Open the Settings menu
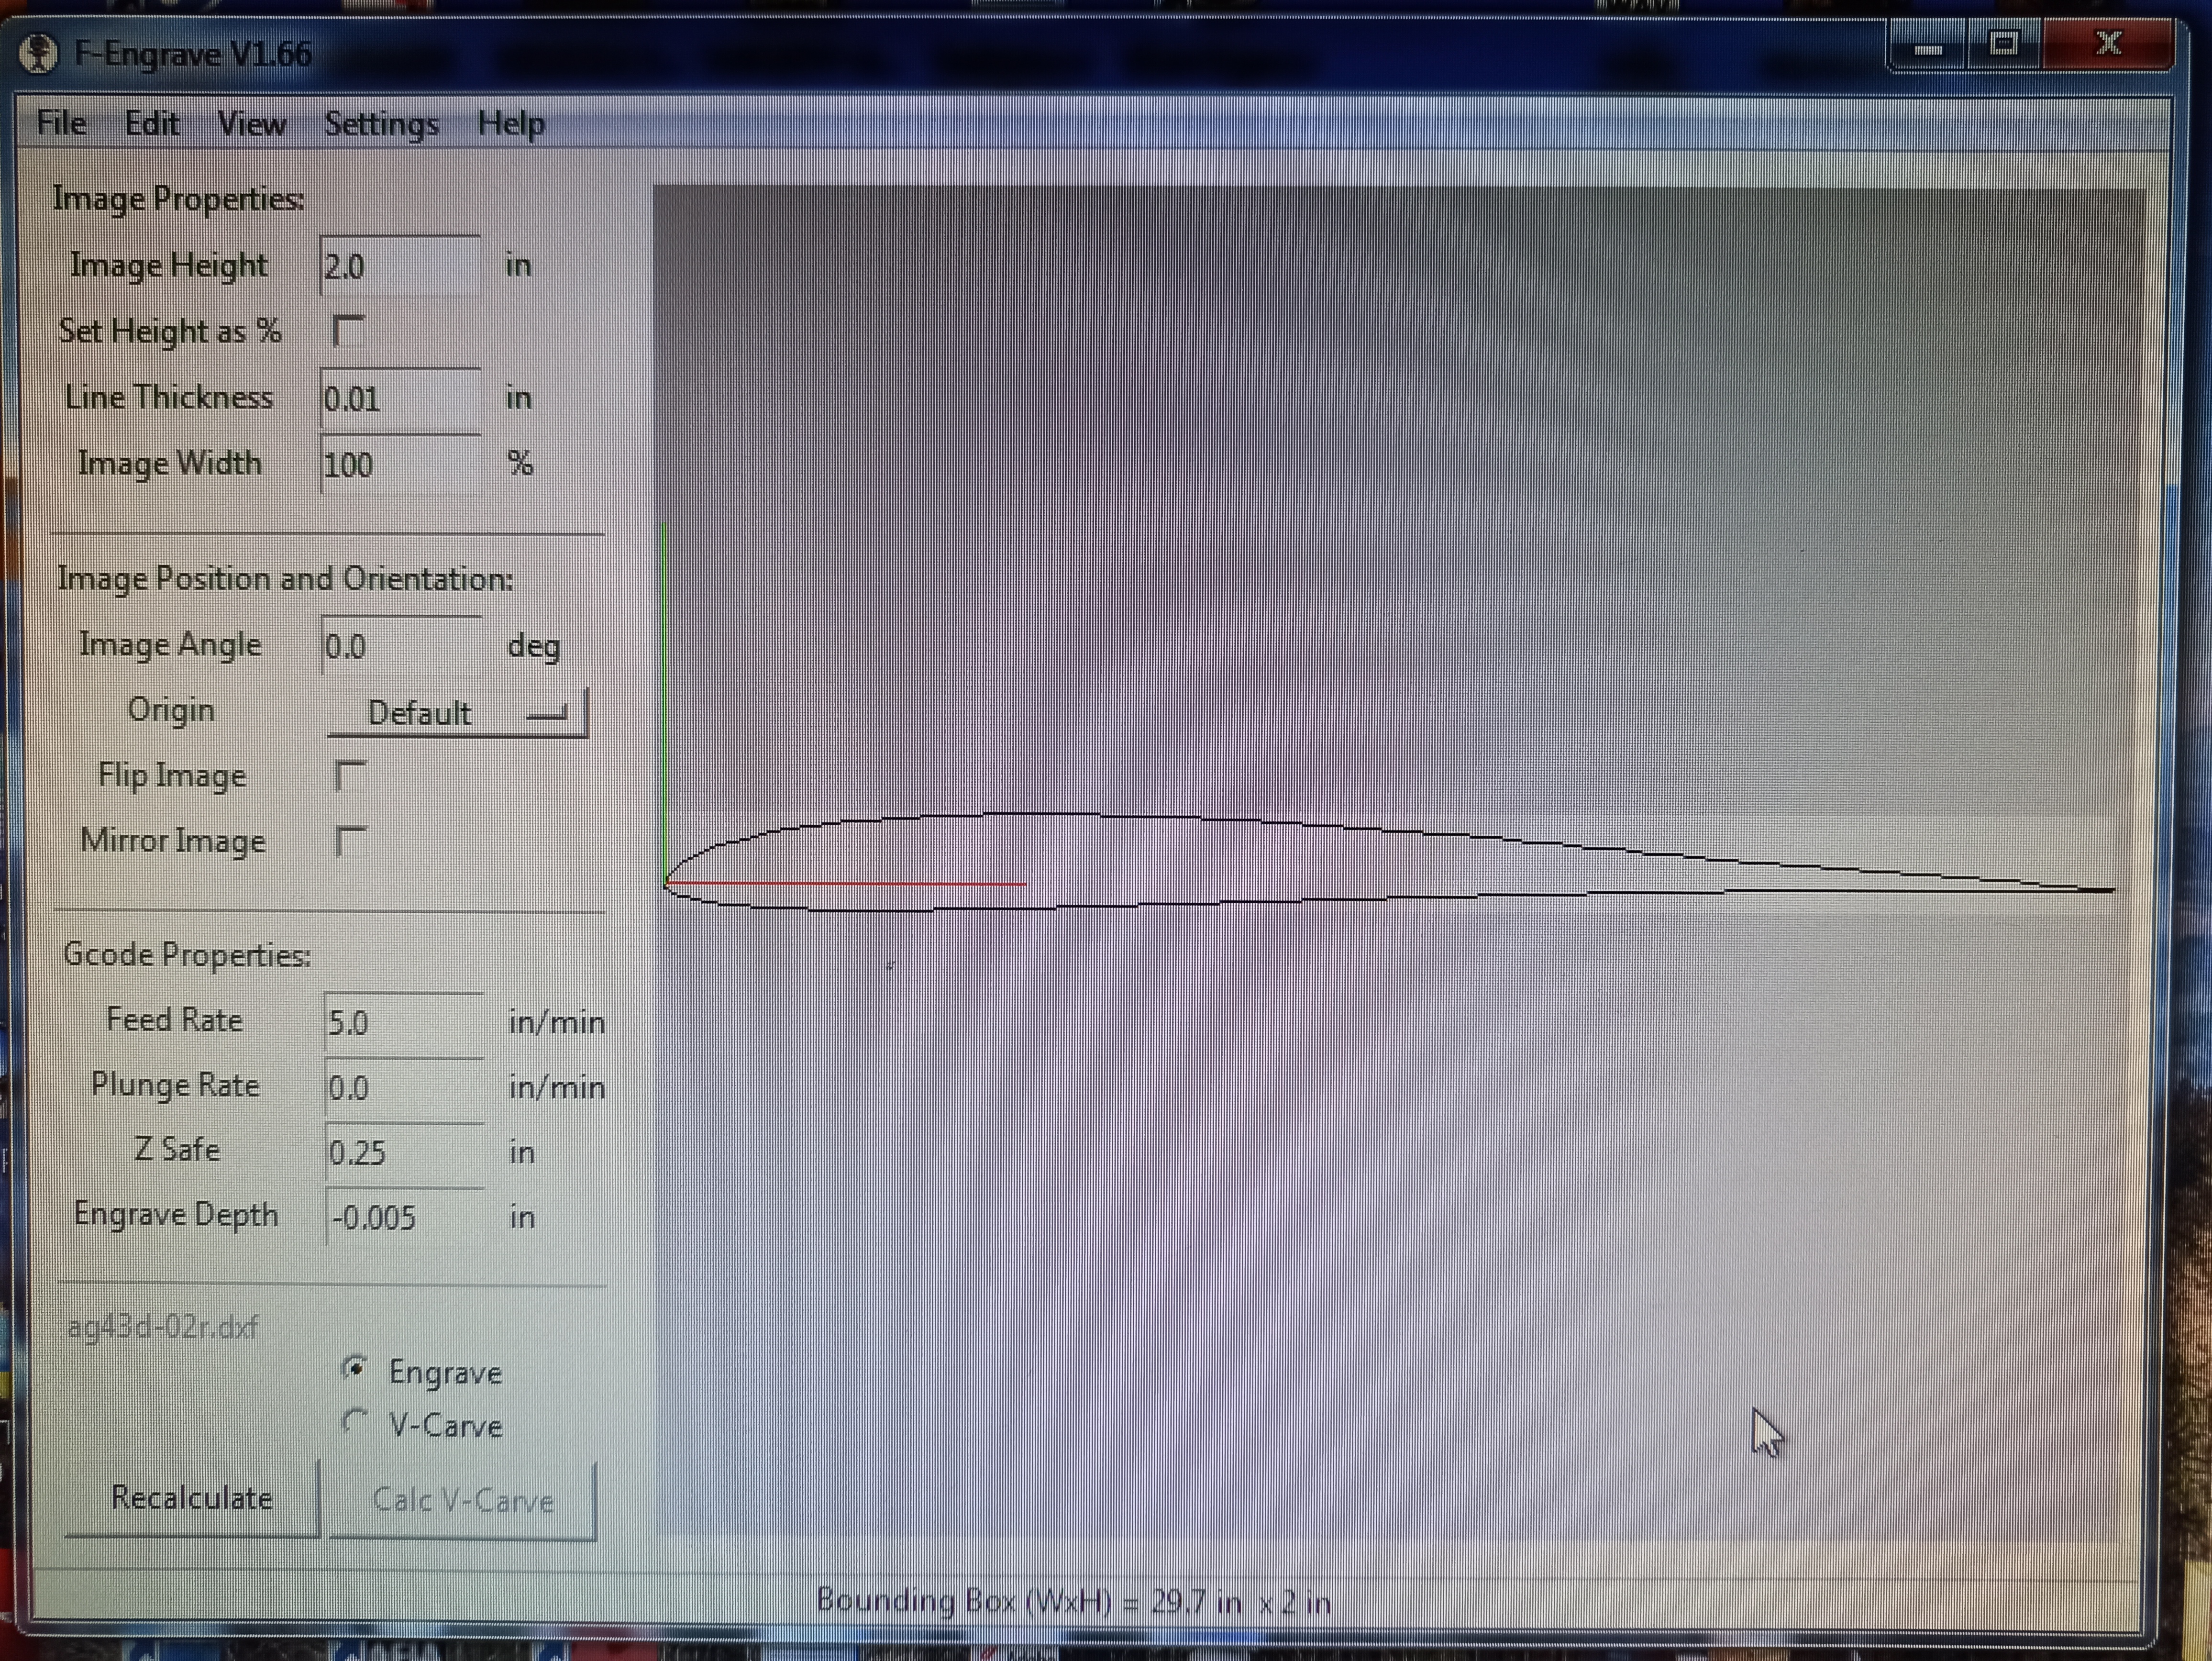2212x1661 pixels. pyautogui.click(x=381, y=124)
